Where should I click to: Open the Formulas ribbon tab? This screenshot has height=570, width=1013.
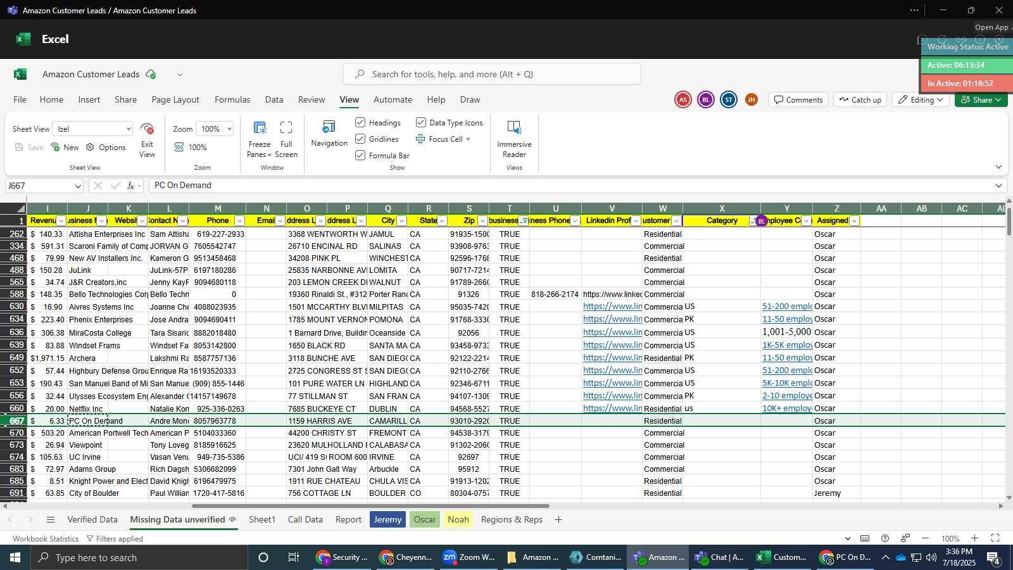(232, 99)
